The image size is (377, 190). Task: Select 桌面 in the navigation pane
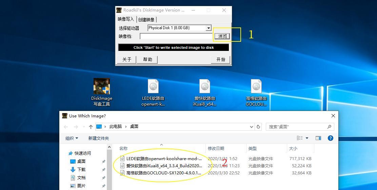(81, 161)
